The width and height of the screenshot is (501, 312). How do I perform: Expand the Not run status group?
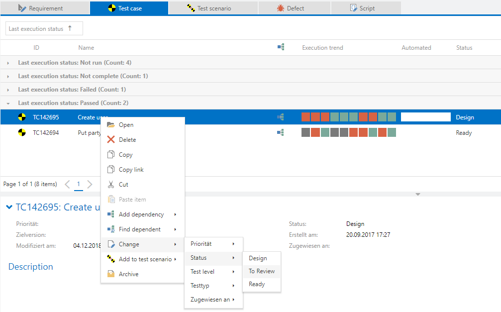(8, 63)
